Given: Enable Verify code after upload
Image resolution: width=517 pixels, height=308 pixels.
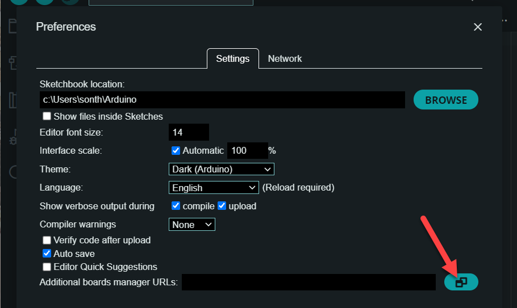Looking at the screenshot, I should click(x=47, y=240).
